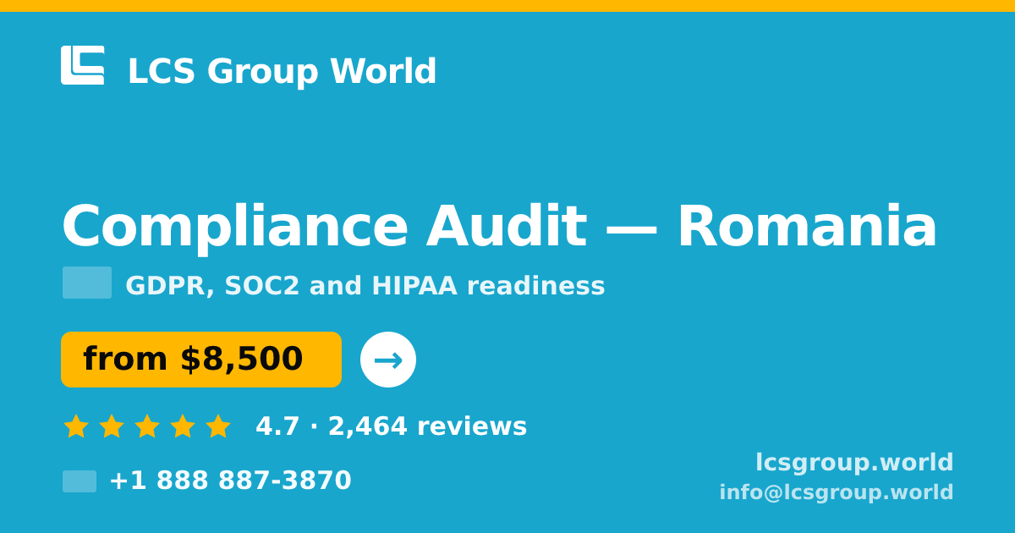Image resolution: width=1015 pixels, height=533 pixels.
Task: Click the phone icon beside the number
Action: pyautogui.click(x=80, y=481)
